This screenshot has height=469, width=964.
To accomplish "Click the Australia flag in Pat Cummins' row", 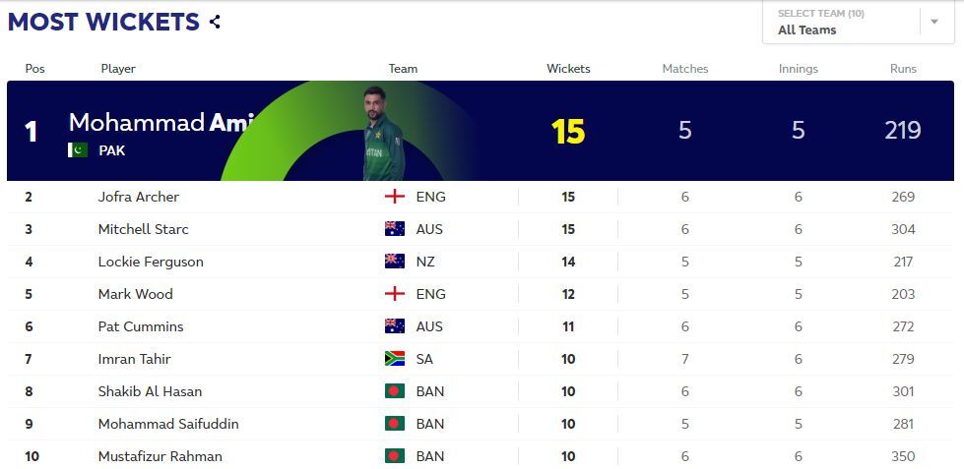I will point(395,326).
